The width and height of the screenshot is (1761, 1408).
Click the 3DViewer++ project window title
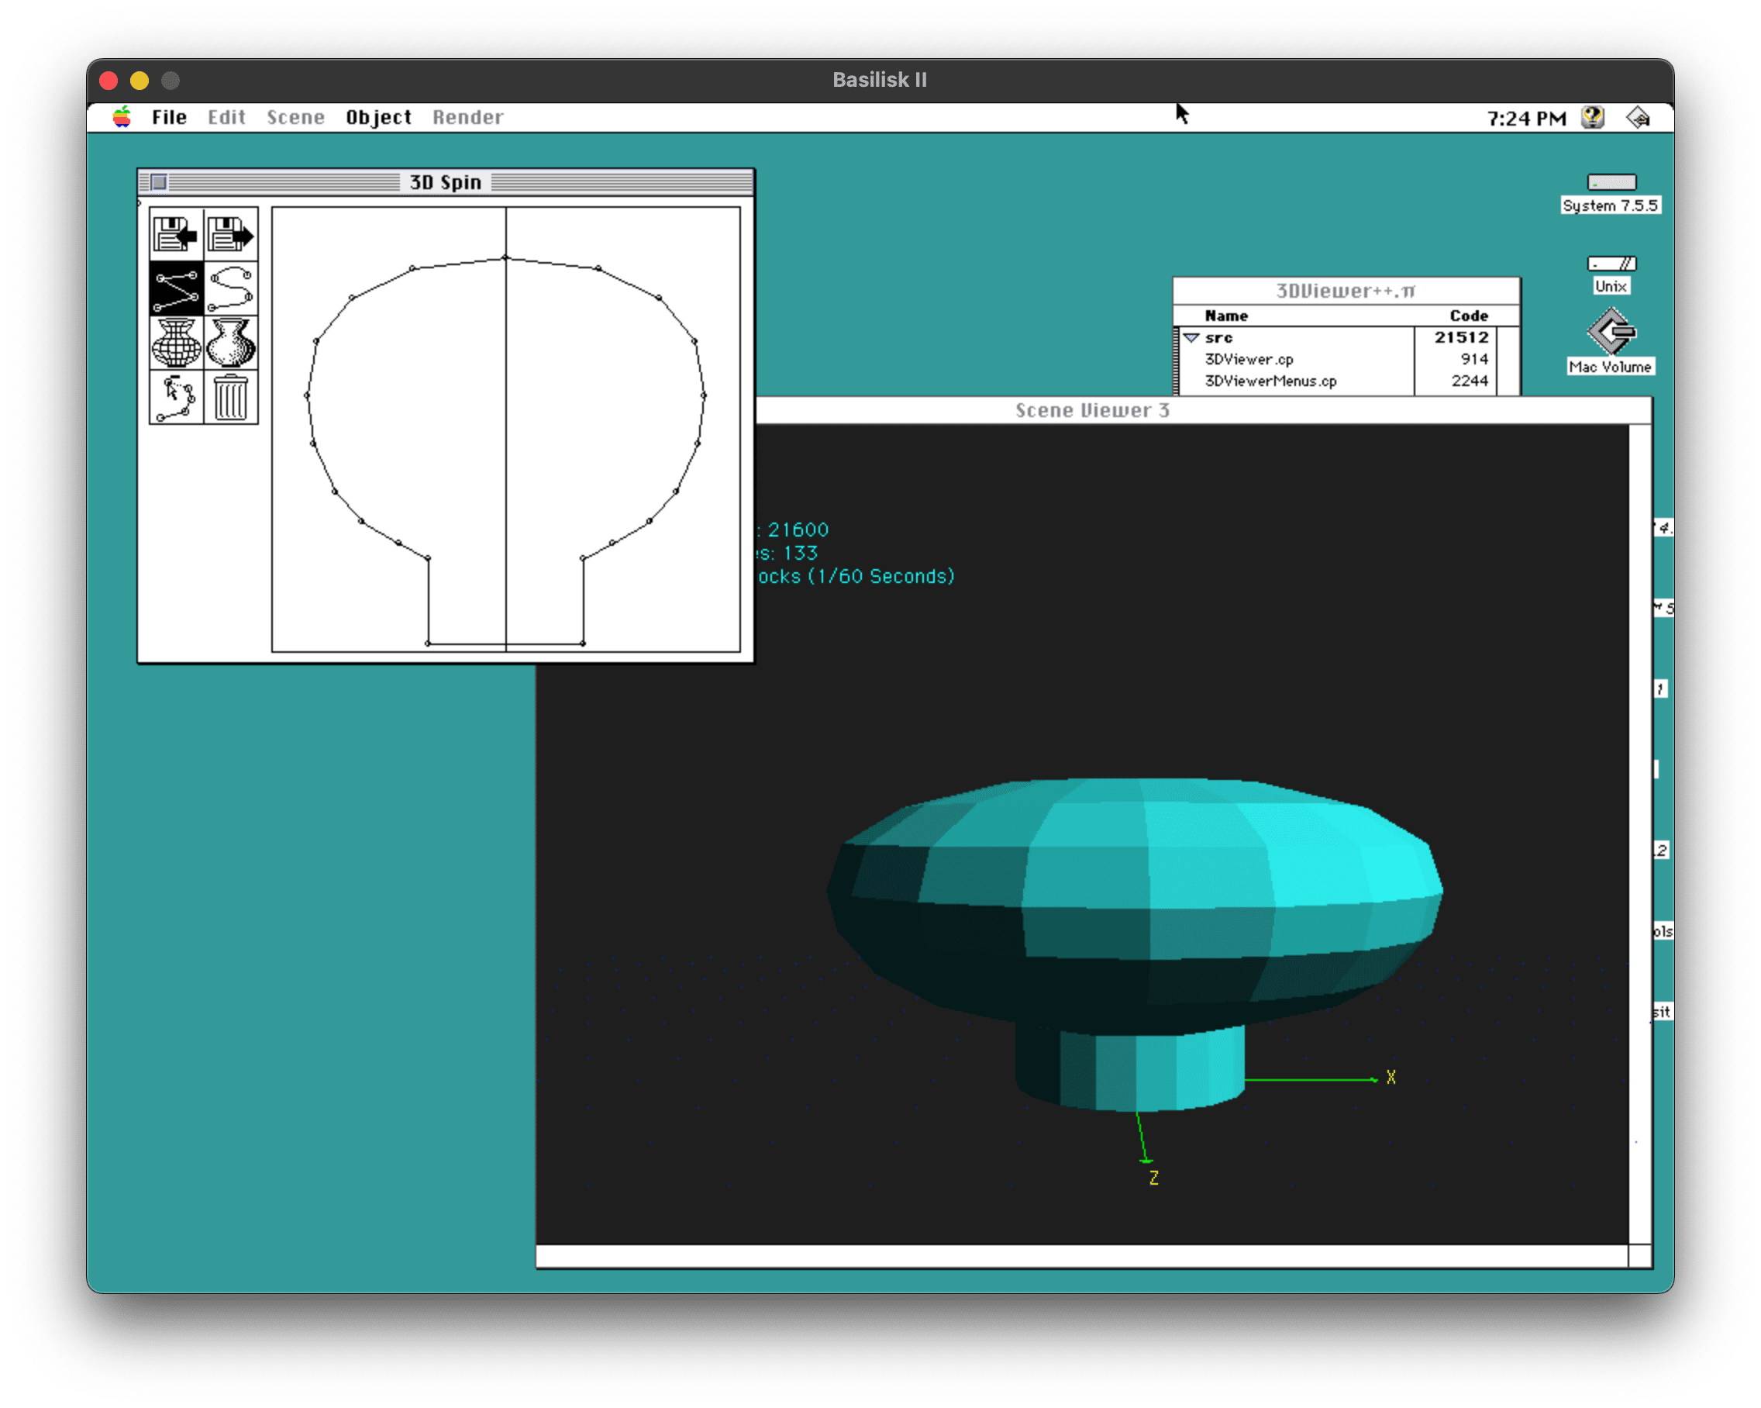point(1346,291)
